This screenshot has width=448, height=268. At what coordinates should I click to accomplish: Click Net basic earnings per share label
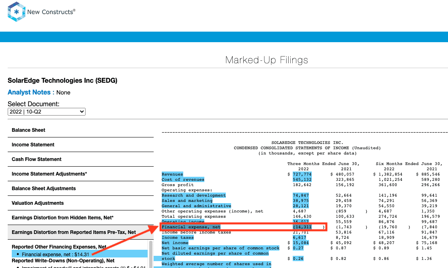[x=220, y=248]
